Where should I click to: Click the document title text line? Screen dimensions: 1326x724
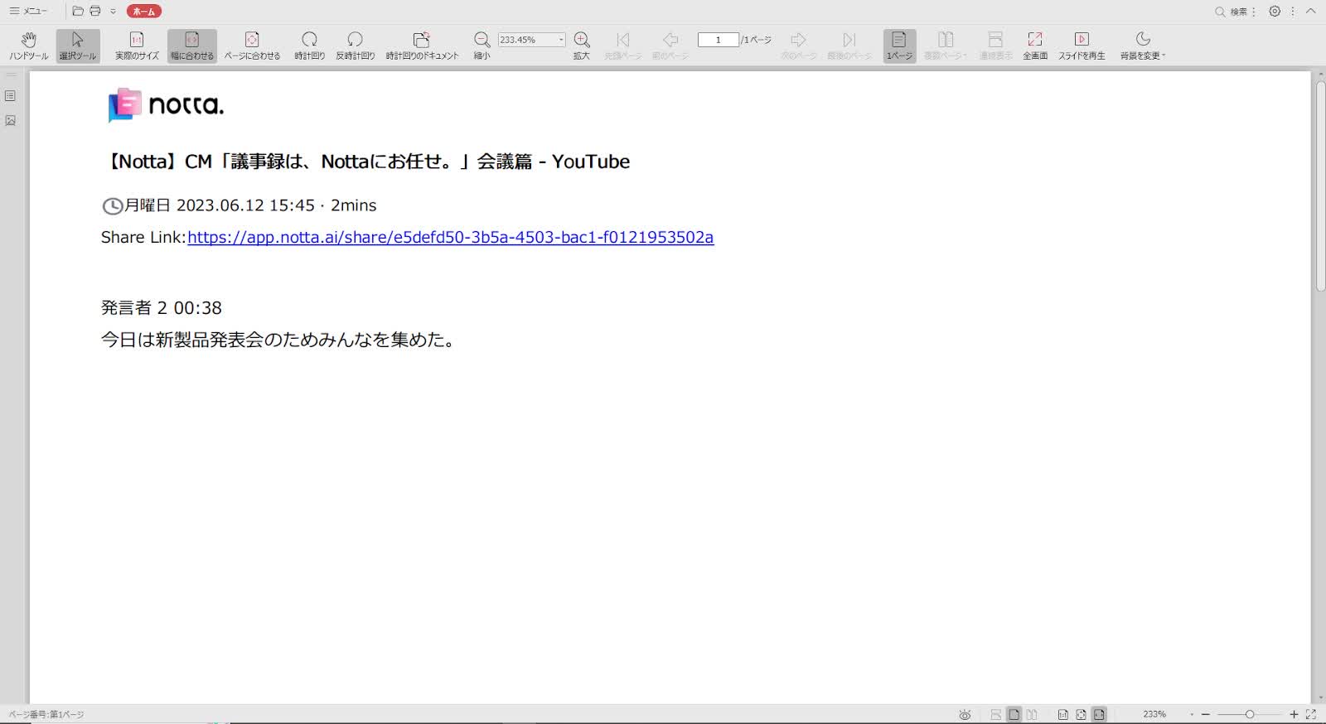coord(366,162)
